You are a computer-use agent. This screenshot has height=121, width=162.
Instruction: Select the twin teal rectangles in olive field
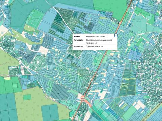[49, 112]
